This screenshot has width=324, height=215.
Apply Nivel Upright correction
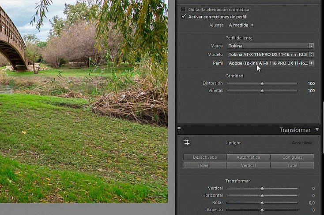pos(204,165)
